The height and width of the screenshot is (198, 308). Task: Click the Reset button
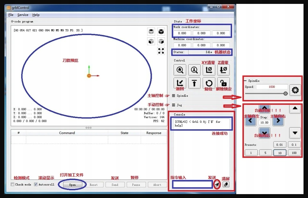coord(93,185)
